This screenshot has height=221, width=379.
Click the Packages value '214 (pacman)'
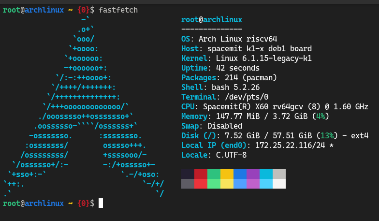pyautogui.click(x=250, y=77)
